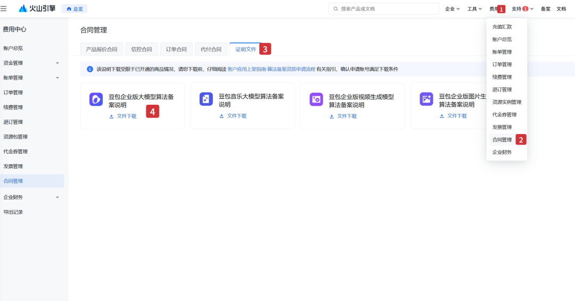
Task: Click the 火山引擎 logo
Action: click(37, 9)
